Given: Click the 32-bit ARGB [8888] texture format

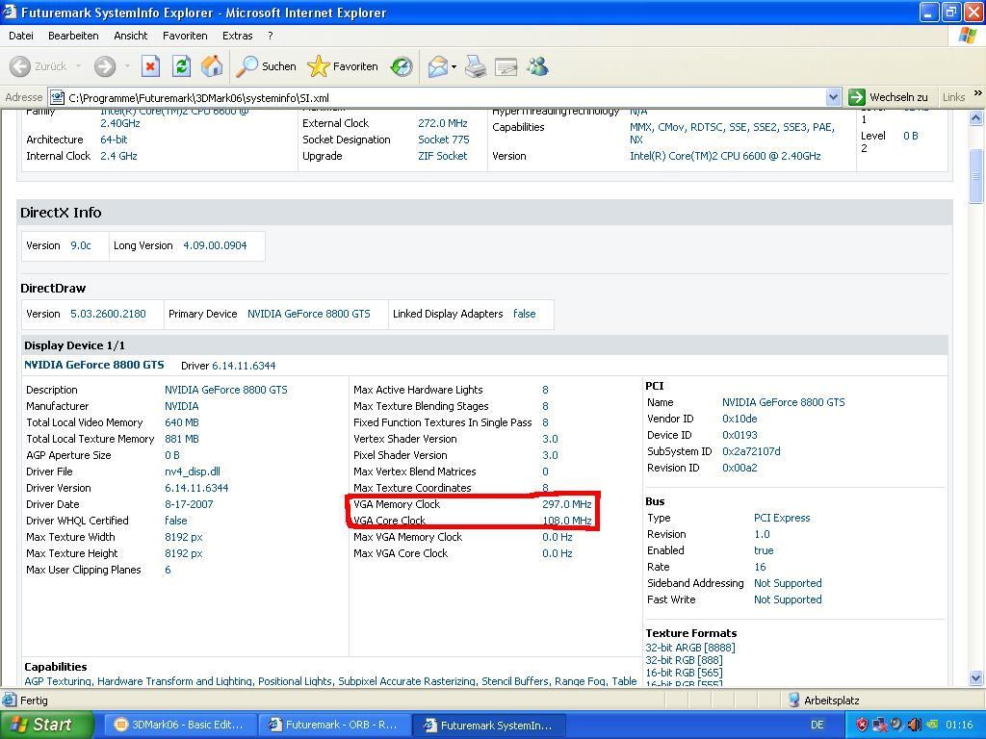Looking at the screenshot, I should (689, 648).
